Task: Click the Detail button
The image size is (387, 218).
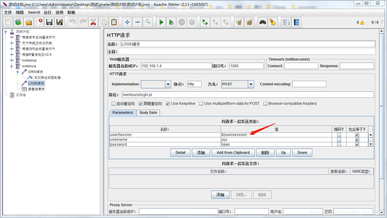Action: click(x=180, y=153)
